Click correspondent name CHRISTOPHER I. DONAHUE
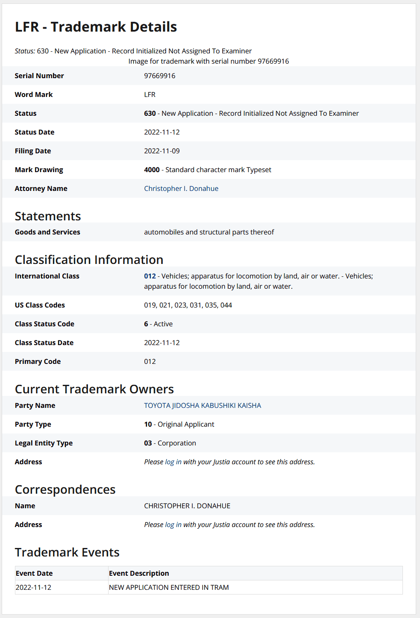Screen dimensions: 420x618 187,506
